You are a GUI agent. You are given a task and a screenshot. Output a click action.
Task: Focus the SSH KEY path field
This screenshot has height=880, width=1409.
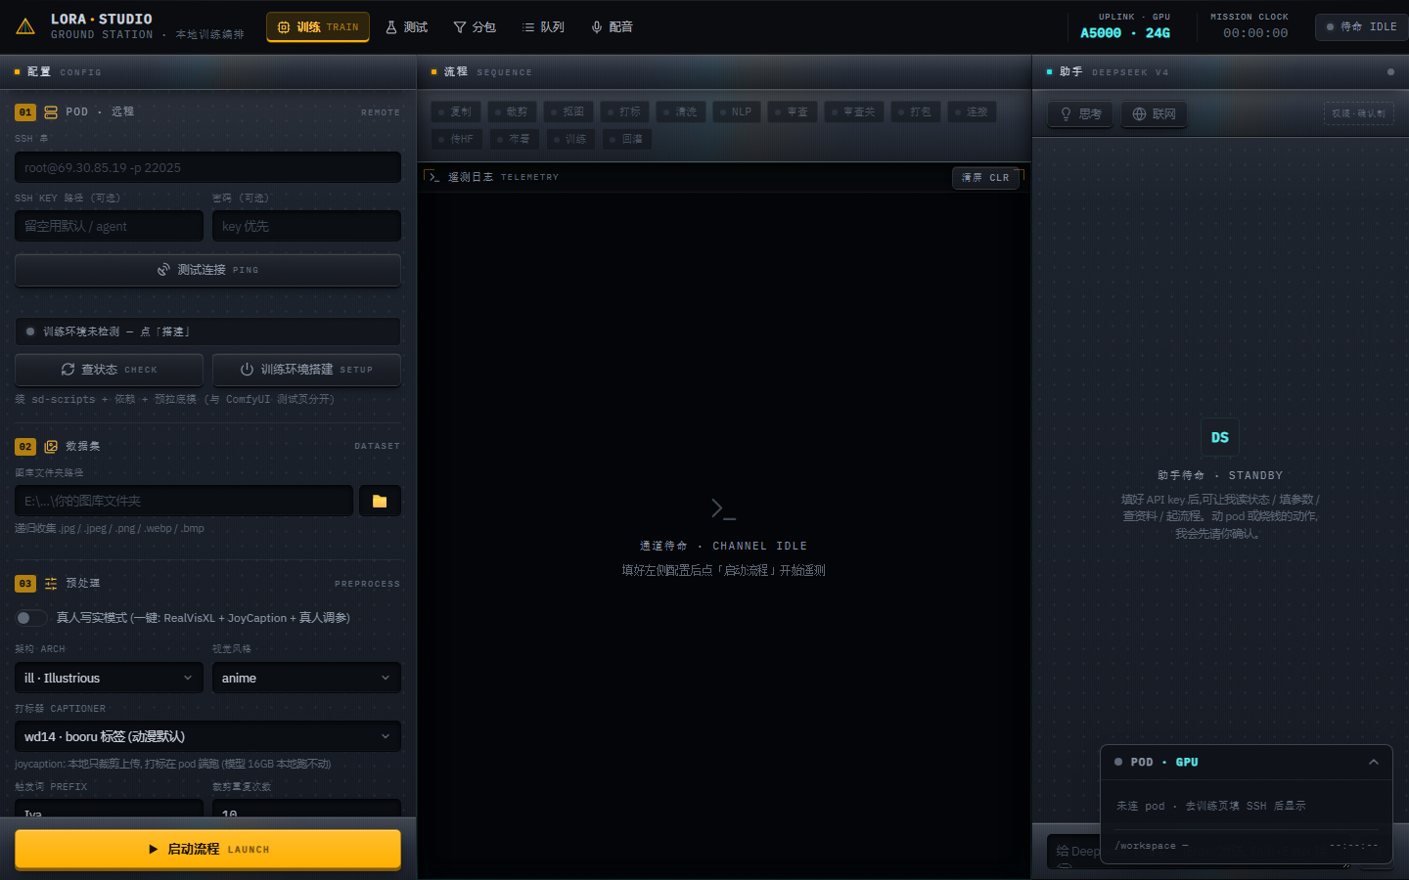click(x=109, y=226)
